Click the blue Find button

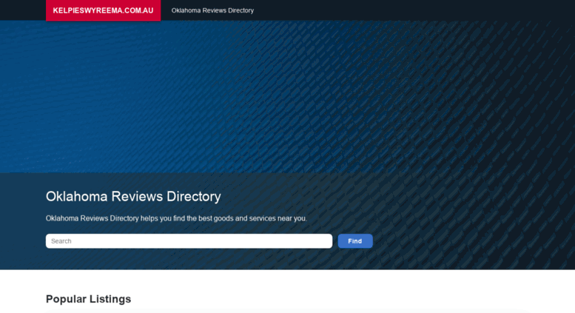point(355,240)
